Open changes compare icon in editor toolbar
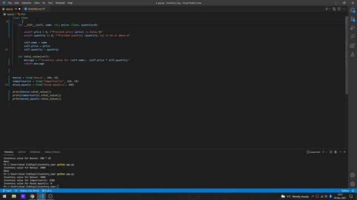 tap(334, 9)
